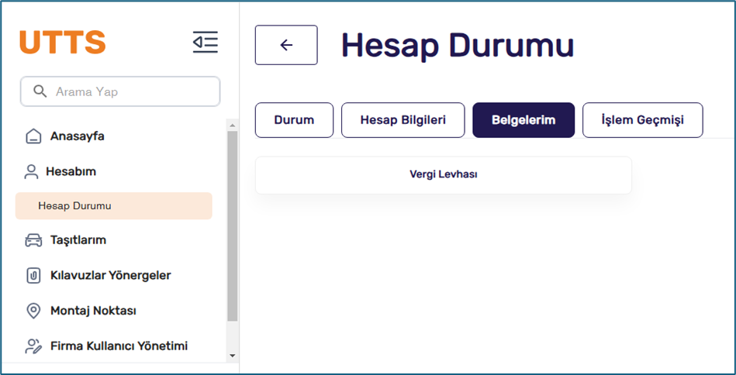Image resolution: width=736 pixels, height=375 pixels.
Task: Click the Anasayfa home icon
Action: [33, 136]
